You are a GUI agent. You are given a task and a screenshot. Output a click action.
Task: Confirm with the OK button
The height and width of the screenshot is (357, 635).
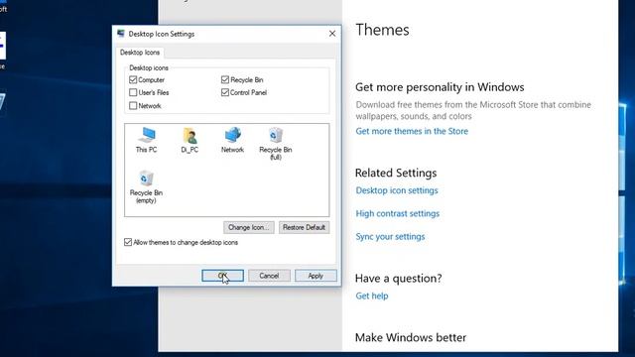222,276
